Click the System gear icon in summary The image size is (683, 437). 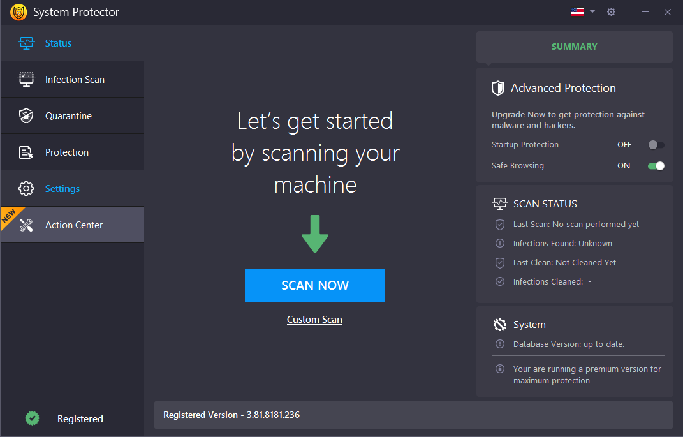click(x=500, y=325)
